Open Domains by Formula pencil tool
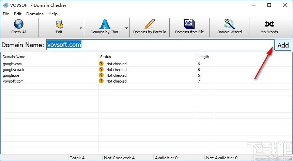This screenshot has width=293, height=161. (x=150, y=28)
